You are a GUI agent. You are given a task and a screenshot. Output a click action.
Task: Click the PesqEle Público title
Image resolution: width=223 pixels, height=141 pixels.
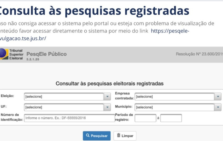[x=46, y=54]
